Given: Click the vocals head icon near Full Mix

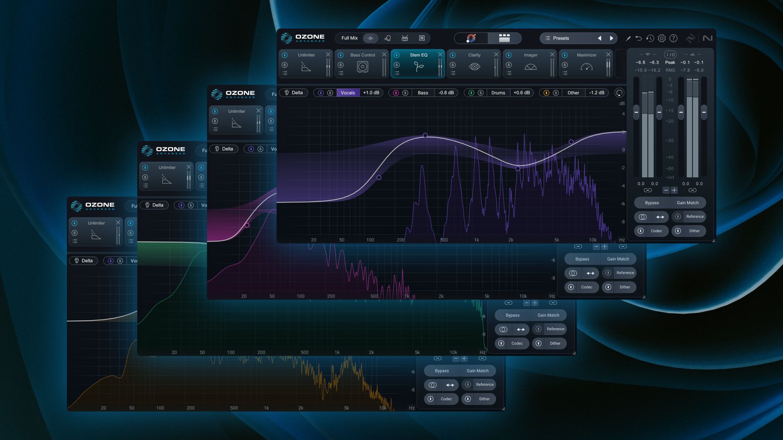Looking at the screenshot, I should click(x=388, y=38).
